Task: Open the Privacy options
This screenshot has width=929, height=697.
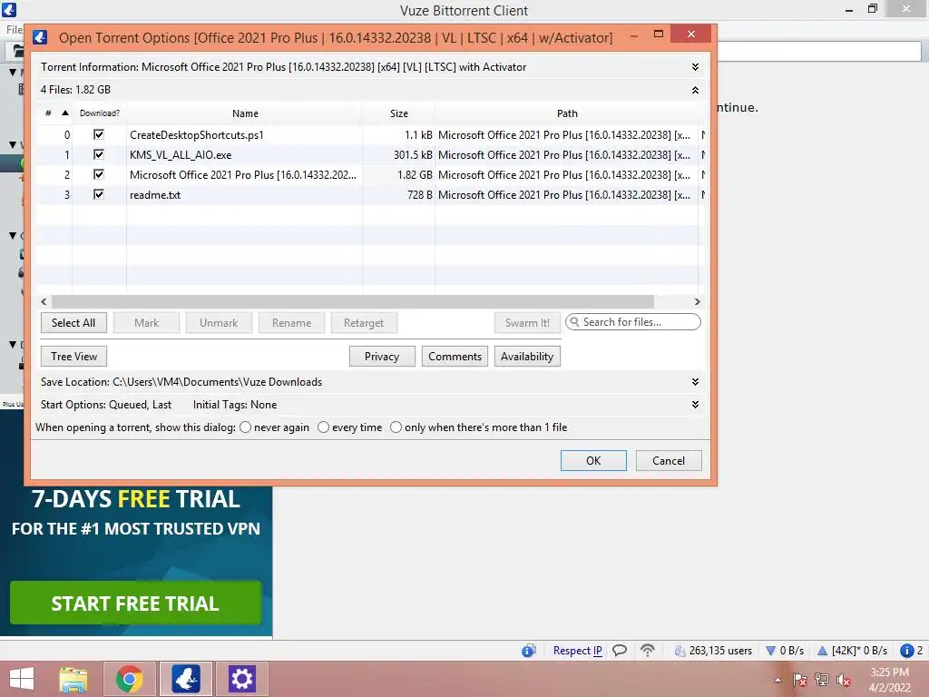Action: coord(382,356)
